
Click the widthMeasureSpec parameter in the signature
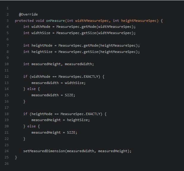(x=92, y=21)
